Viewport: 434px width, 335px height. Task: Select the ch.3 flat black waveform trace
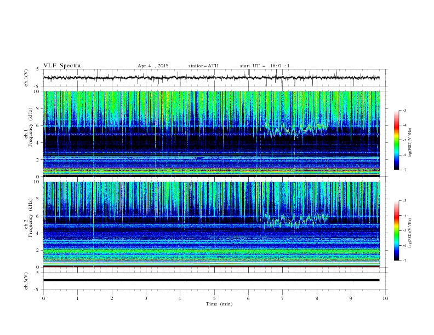point(211,280)
